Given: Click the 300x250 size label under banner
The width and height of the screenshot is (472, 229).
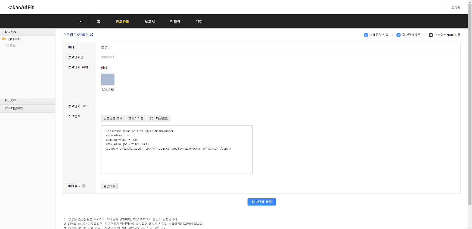Looking at the screenshot, I should click(108, 90).
